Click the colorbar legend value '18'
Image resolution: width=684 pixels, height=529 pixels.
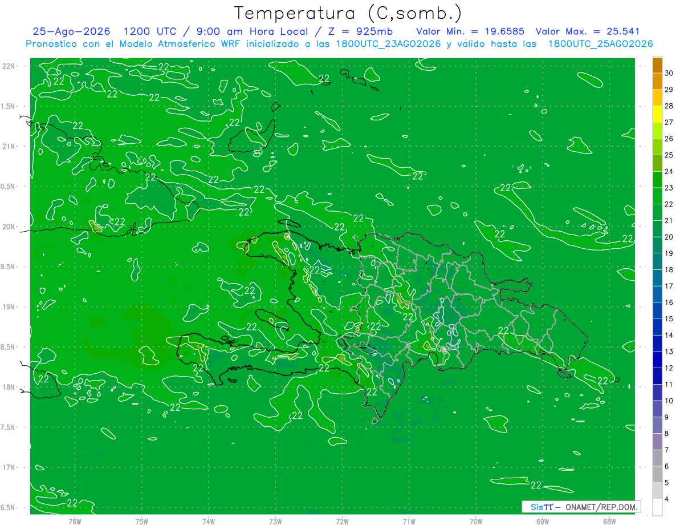point(669,269)
